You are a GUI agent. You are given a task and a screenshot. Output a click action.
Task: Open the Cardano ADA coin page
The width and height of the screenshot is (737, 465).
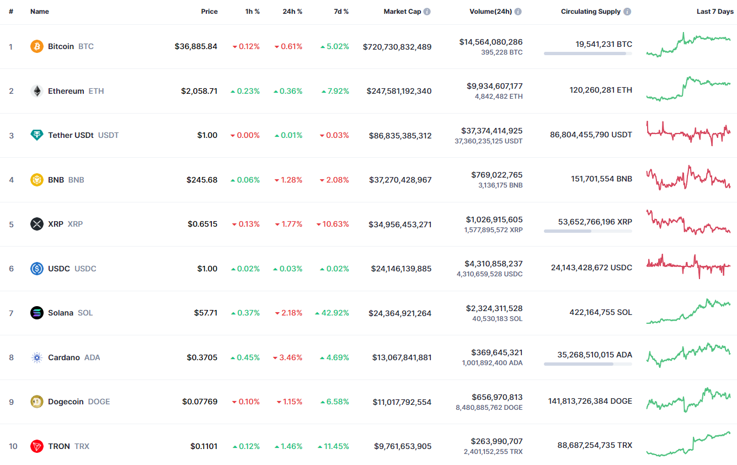click(x=63, y=357)
